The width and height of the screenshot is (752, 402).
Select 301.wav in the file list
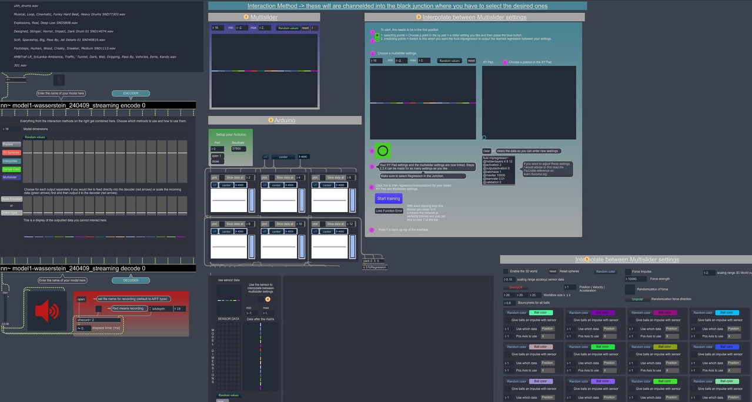tap(20, 65)
